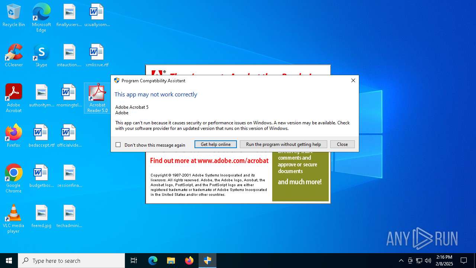Select the officialvide Word document icon

click(x=69, y=136)
